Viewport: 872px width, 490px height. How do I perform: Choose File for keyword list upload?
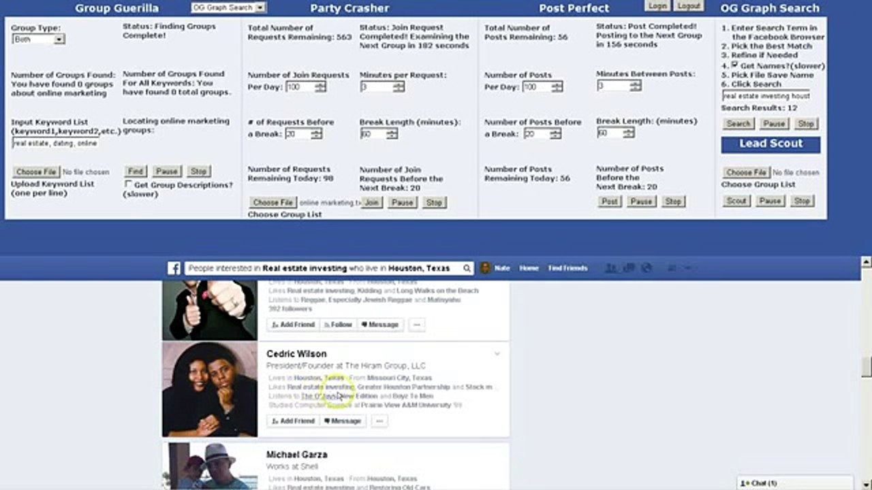point(37,172)
